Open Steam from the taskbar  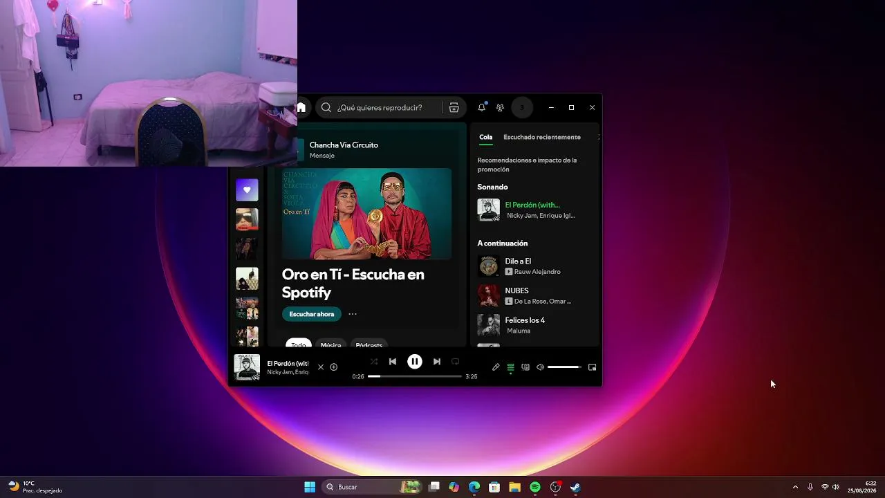click(575, 487)
